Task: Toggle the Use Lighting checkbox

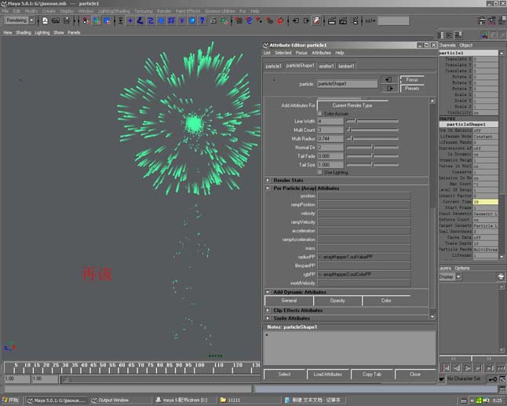Action: point(319,173)
